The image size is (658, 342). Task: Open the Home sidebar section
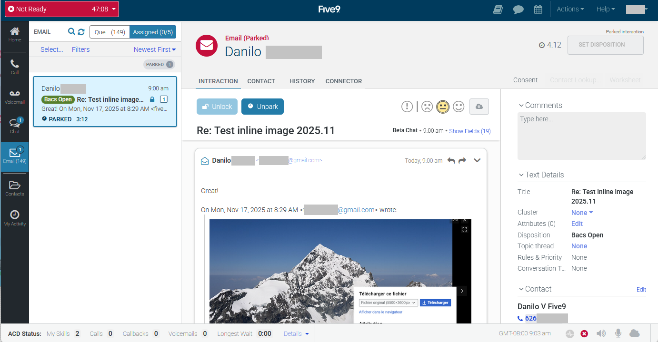coord(15,35)
